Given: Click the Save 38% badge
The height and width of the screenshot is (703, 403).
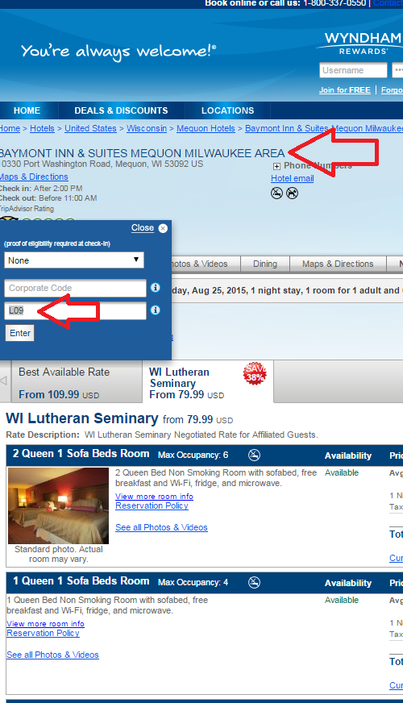Looking at the screenshot, I should pyautogui.click(x=255, y=373).
